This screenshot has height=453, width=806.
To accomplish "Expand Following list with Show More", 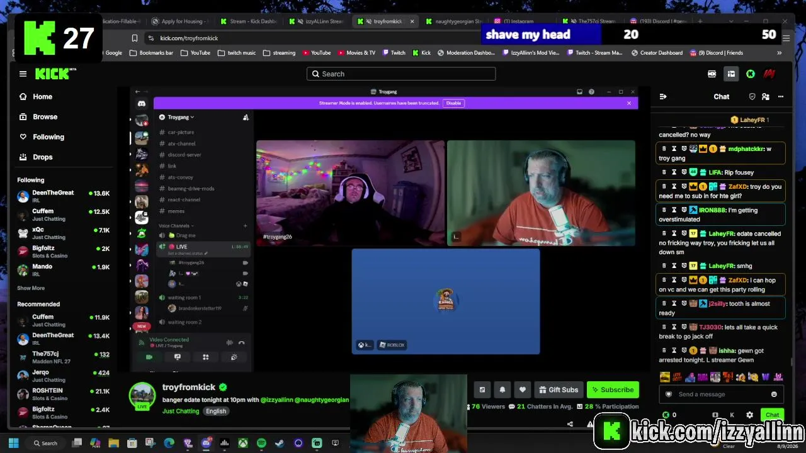I will coord(31,288).
